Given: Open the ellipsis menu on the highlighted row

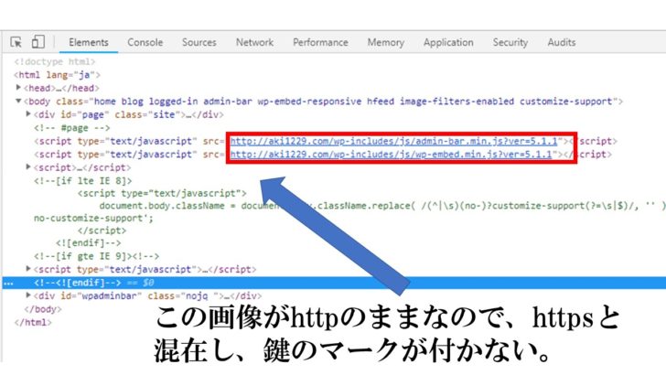Looking at the screenshot, I should pos(8,284).
